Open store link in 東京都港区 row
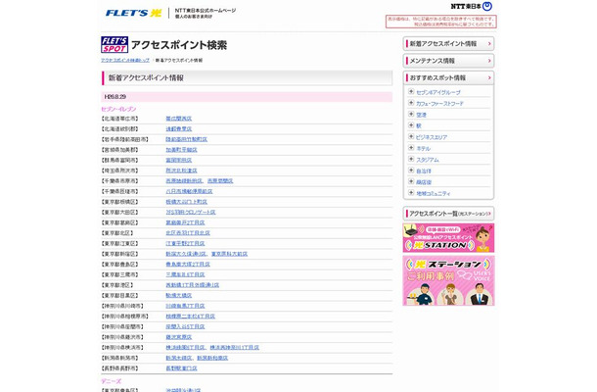The height and width of the screenshot is (392, 597). 192,285
